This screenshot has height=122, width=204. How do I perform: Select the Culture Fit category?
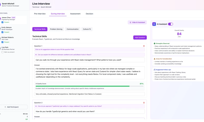[x=87, y=29]
